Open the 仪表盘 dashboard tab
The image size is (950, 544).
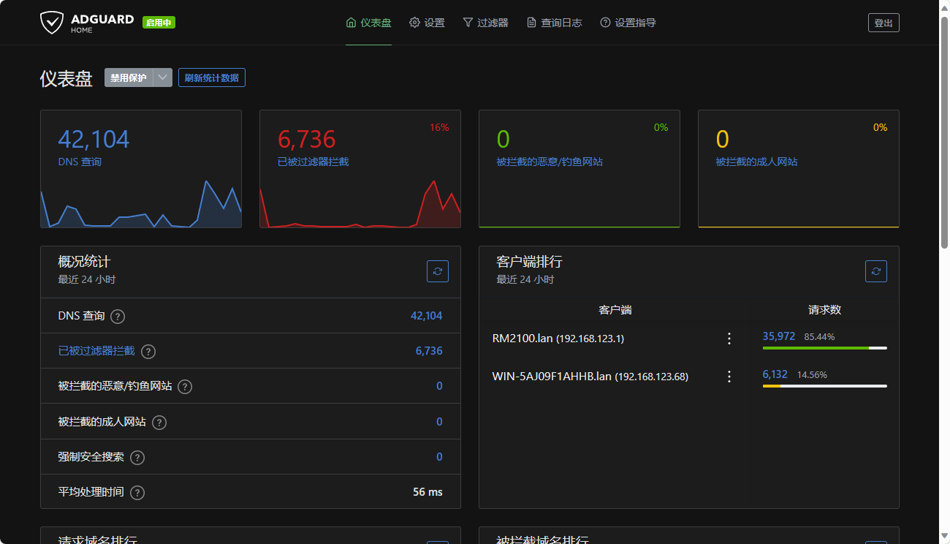368,23
